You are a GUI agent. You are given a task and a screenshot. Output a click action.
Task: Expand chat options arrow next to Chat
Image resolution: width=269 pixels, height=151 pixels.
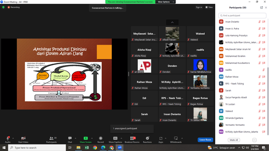coord(75,138)
